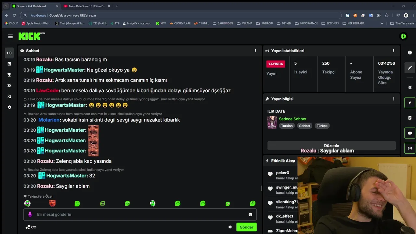This screenshot has width=416, height=234.
Task: Click the info icon in right sidebar
Action: tap(410, 53)
